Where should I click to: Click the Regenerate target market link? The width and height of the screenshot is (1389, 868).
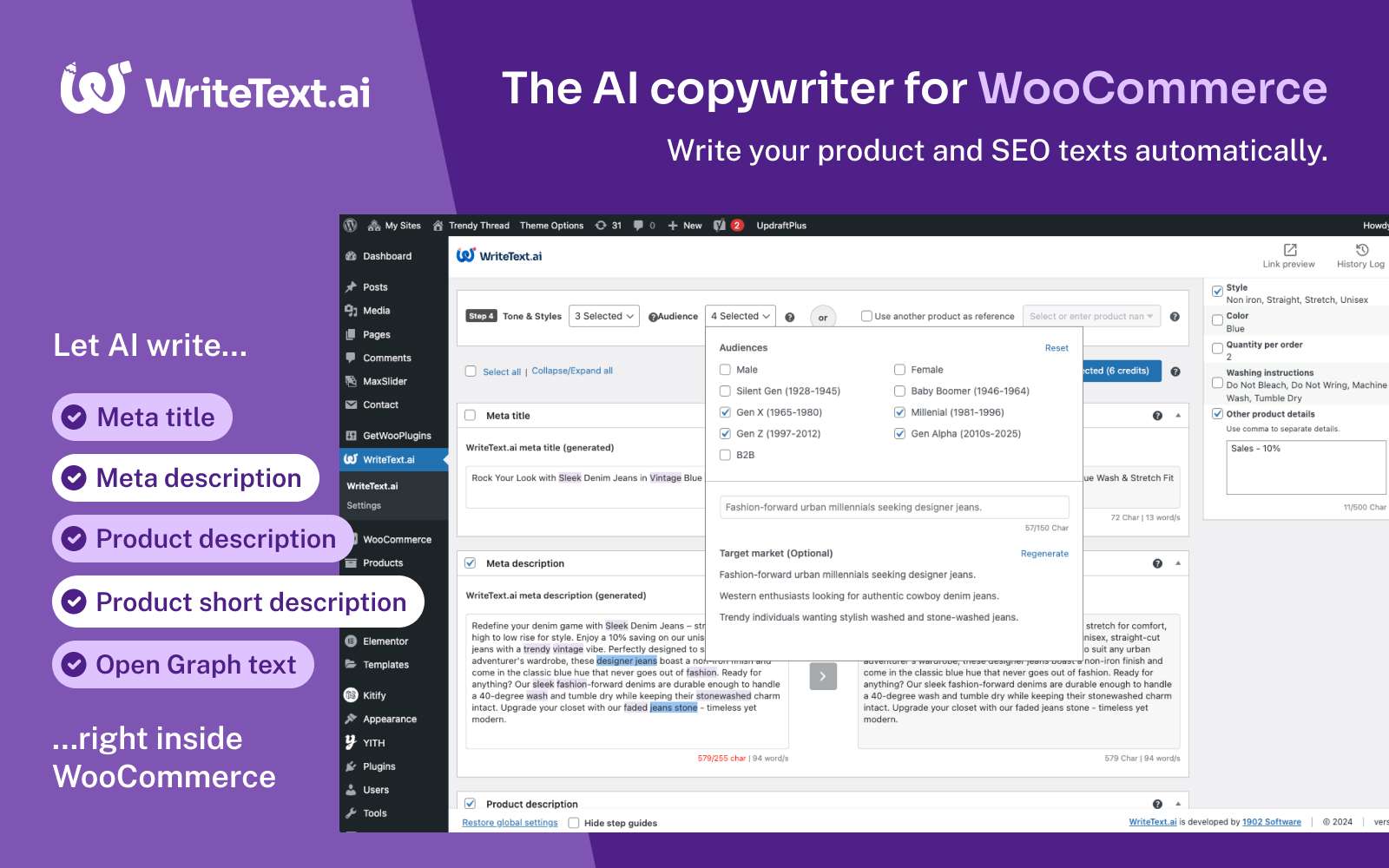pyautogui.click(x=1044, y=553)
